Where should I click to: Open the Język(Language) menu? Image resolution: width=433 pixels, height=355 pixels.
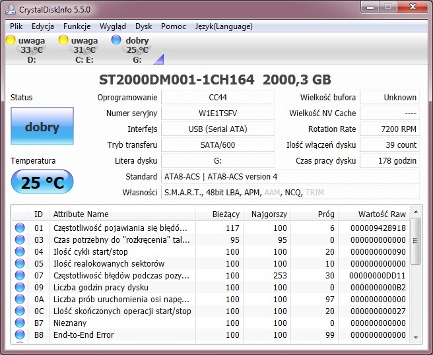tap(224, 26)
